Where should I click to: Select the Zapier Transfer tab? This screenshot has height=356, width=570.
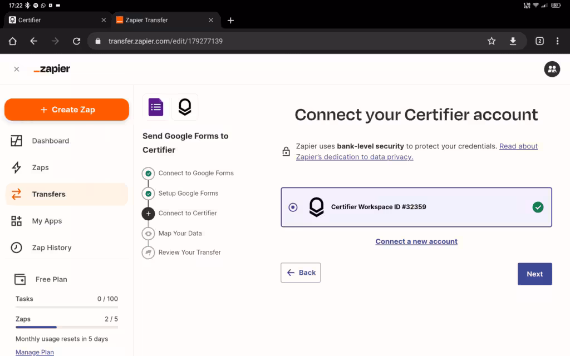pyautogui.click(x=166, y=20)
